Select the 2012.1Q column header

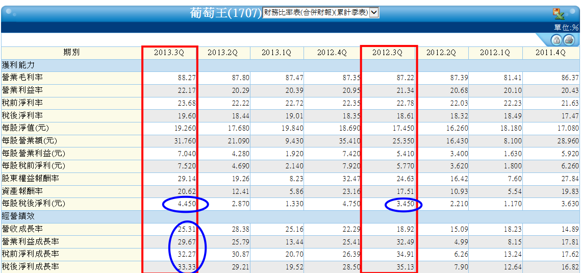[495, 53]
